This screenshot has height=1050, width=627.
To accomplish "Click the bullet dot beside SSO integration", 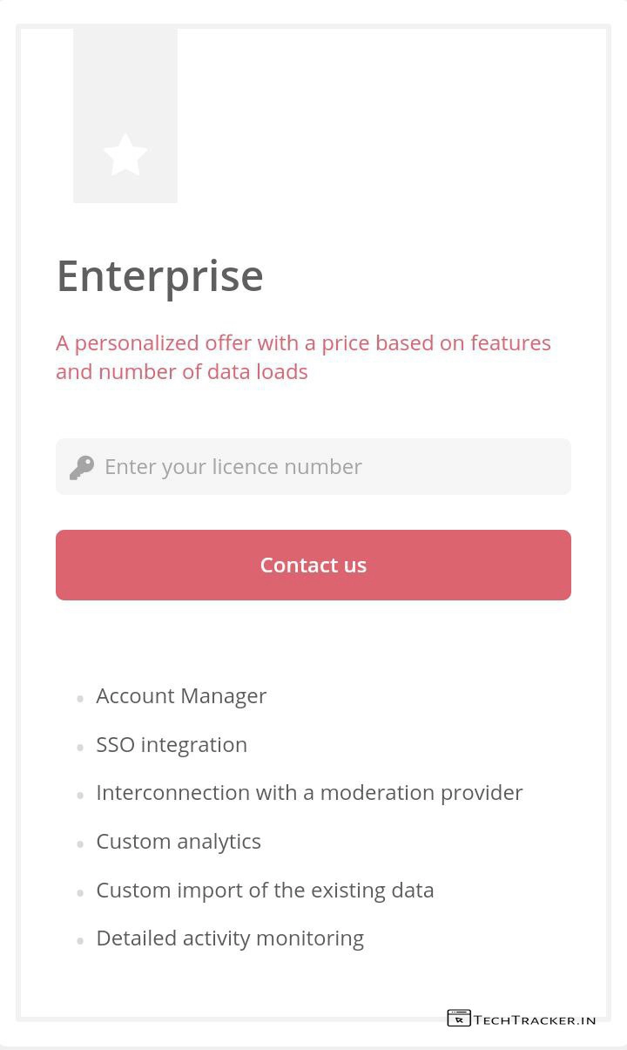I will coord(80,747).
